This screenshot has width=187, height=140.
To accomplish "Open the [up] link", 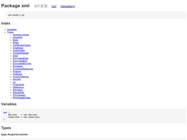I will click(x=54, y=6).
